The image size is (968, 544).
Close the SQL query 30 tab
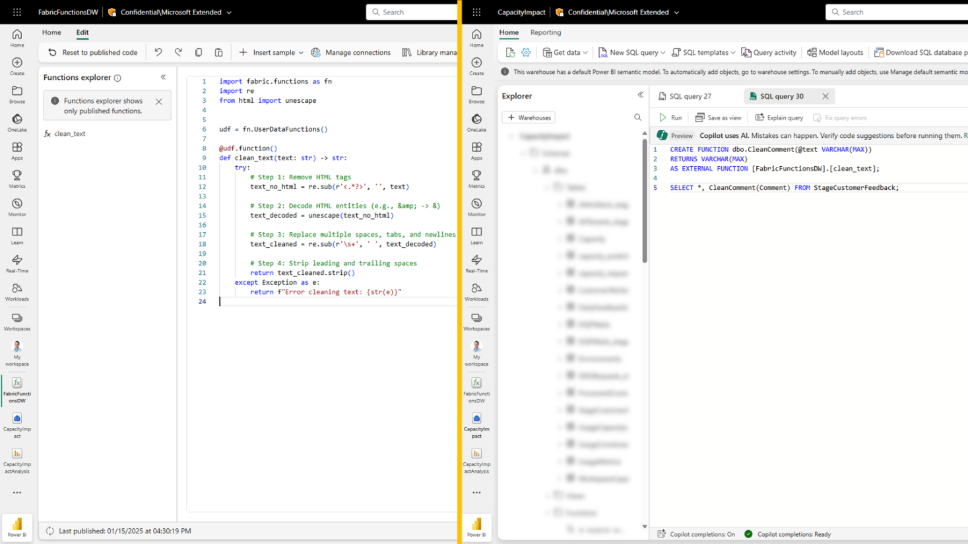pos(825,96)
